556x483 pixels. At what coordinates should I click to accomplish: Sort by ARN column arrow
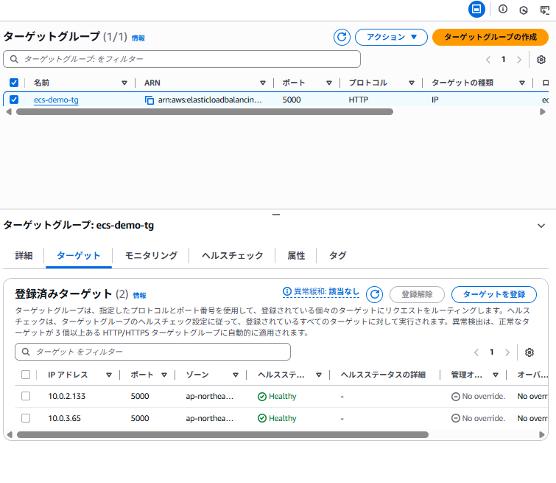click(263, 83)
